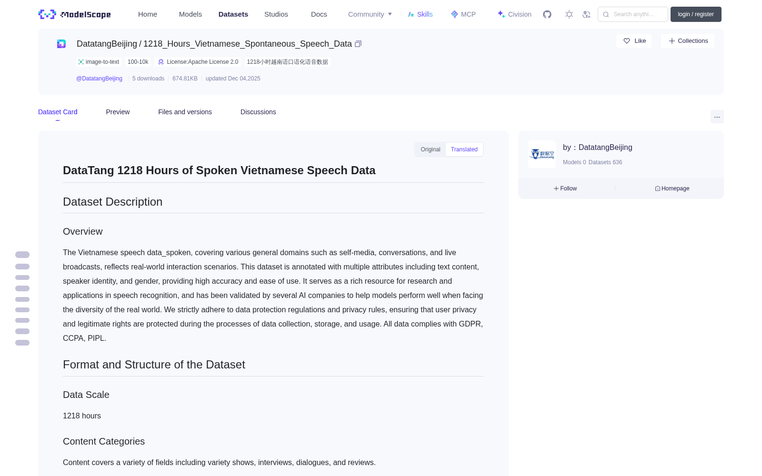762x476 pixels.
Task: Click the MCP diamond icon
Action: 454,14
